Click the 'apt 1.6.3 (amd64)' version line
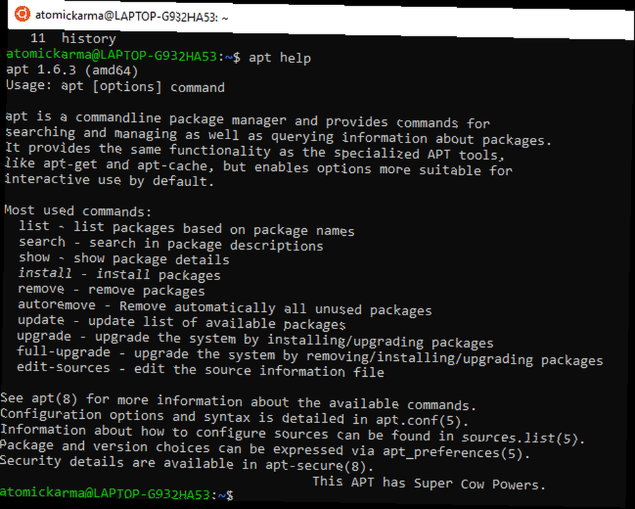Viewport: 635px width, 509px height. tap(72, 70)
